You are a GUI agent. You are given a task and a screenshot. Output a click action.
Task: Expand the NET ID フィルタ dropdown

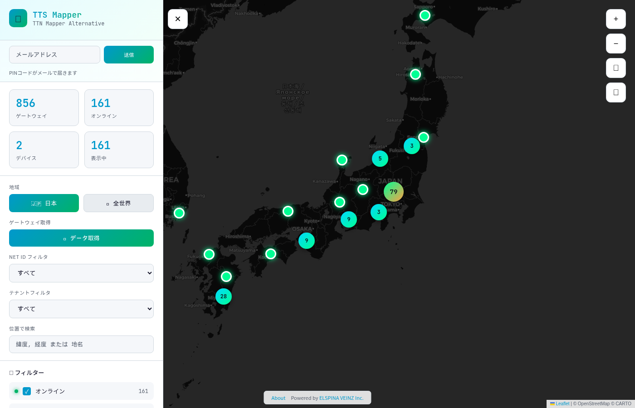point(81,273)
